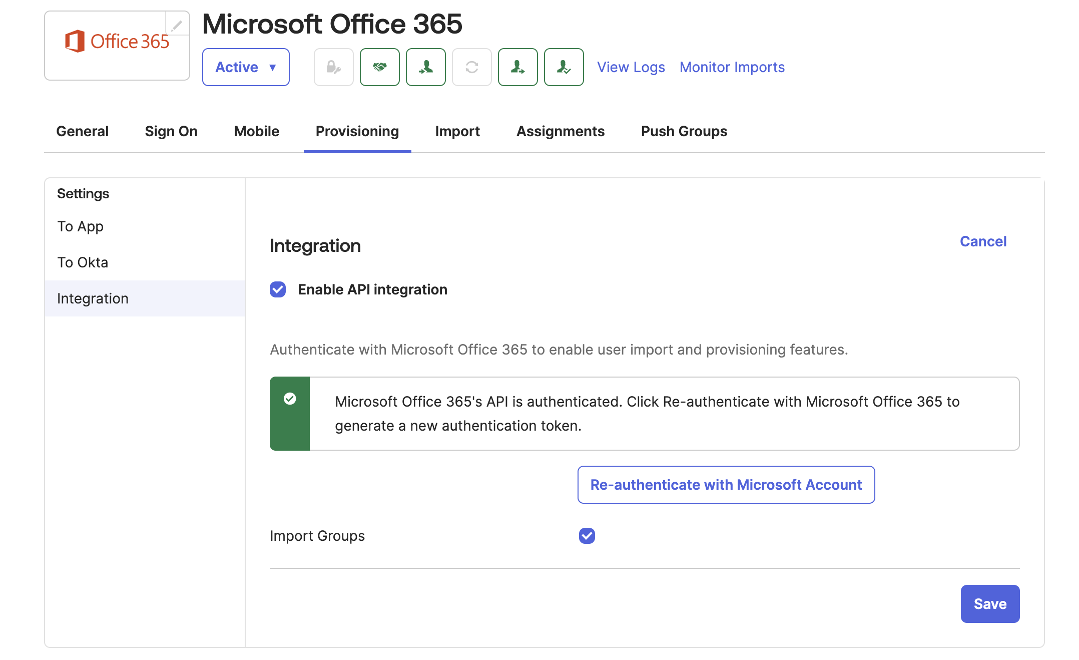Open the View Logs link

point(631,67)
